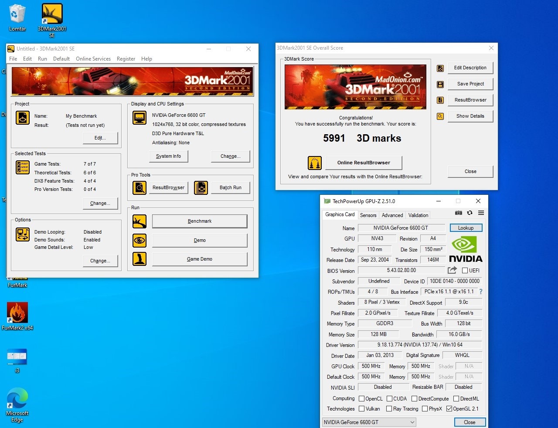Click Change button in Selected Tests

click(100, 203)
